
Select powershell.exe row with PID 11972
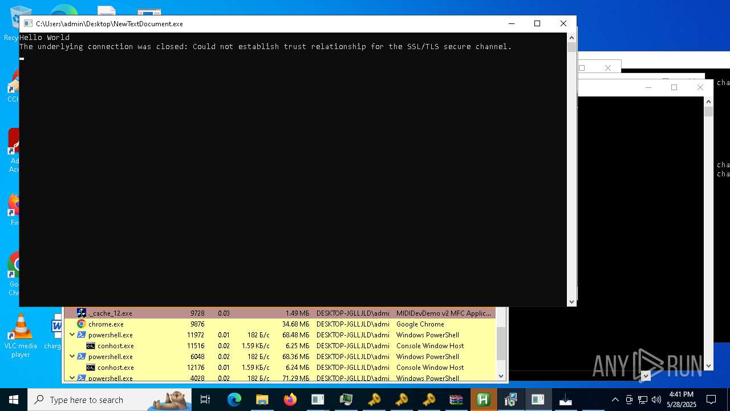point(279,335)
